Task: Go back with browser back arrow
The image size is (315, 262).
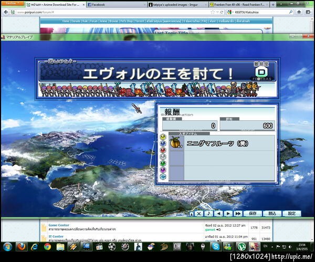Action: [x=6, y=12]
